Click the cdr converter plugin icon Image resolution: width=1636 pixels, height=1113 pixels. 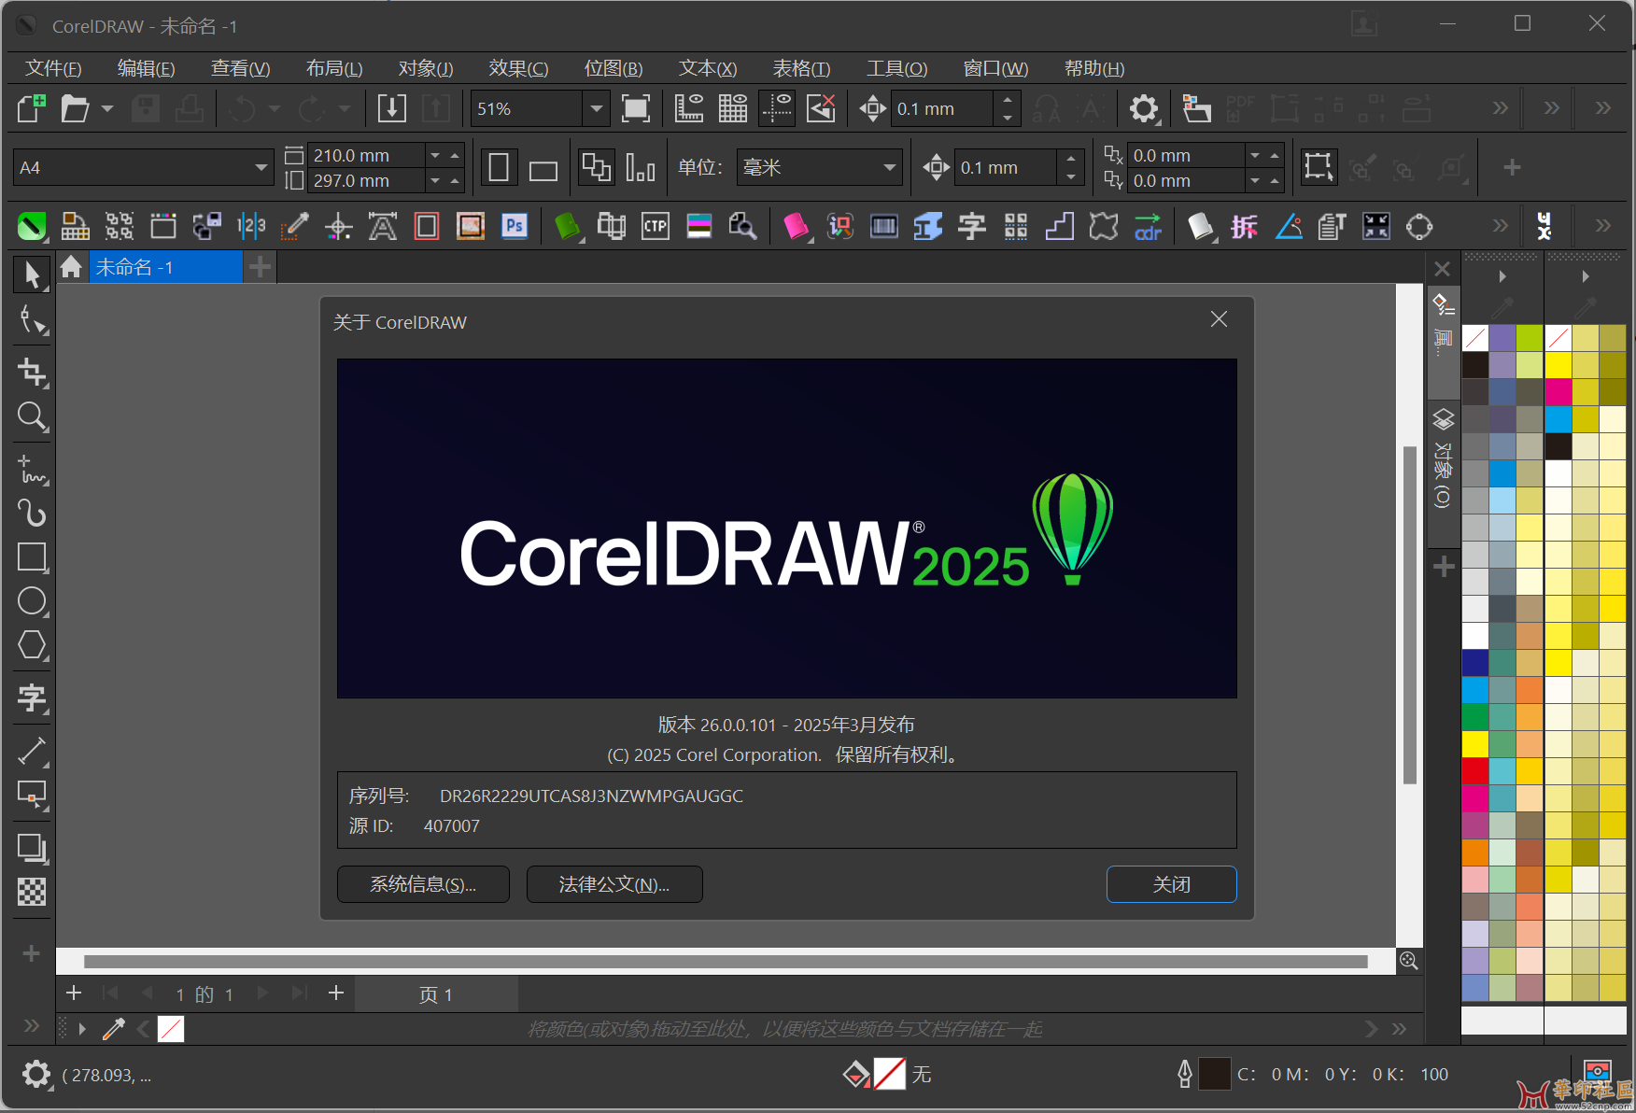(1148, 226)
